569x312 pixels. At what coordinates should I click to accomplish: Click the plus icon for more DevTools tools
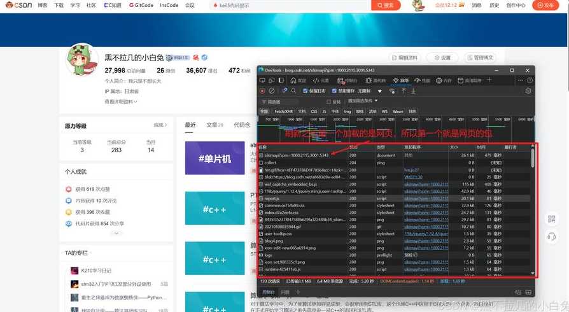point(489,80)
